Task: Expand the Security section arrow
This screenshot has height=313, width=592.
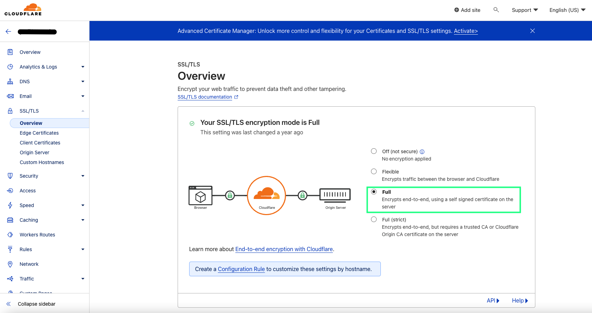Action: [x=83, y=176]
